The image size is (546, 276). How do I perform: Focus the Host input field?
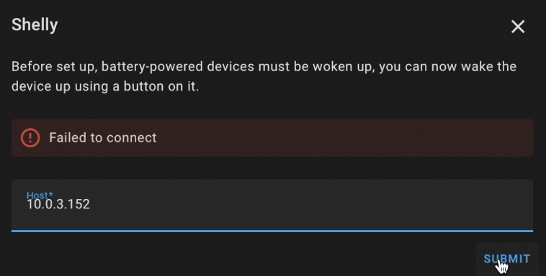[272, 206]
